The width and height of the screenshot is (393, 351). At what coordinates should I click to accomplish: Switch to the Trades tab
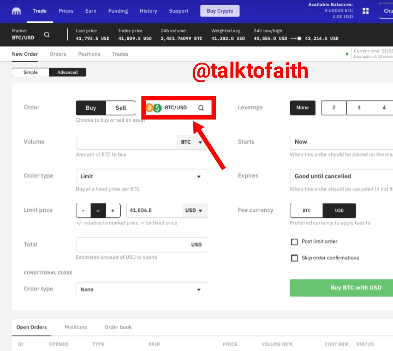click(120, 54)
